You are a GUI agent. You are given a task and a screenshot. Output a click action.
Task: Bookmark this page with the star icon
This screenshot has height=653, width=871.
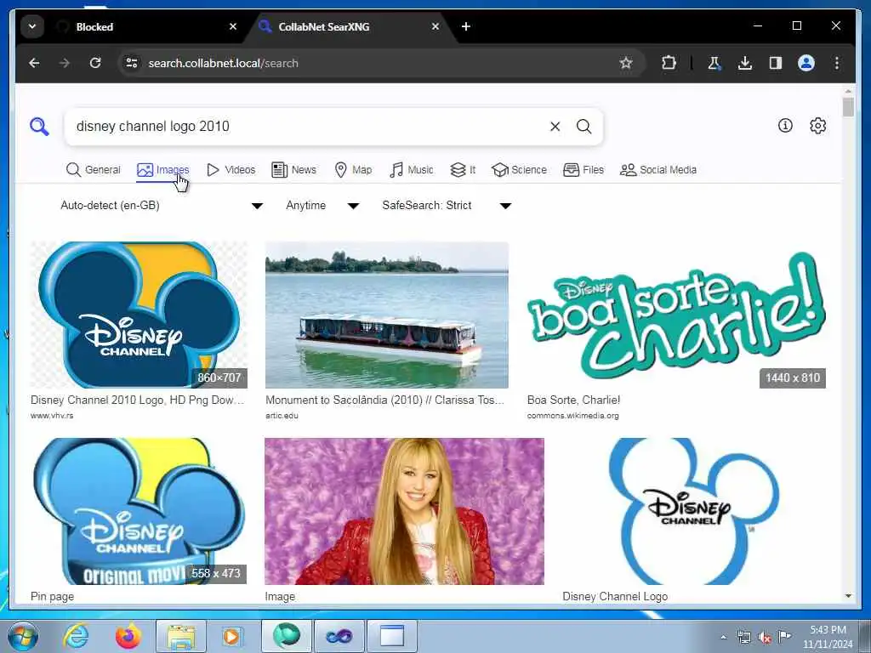tap(626, 63)
